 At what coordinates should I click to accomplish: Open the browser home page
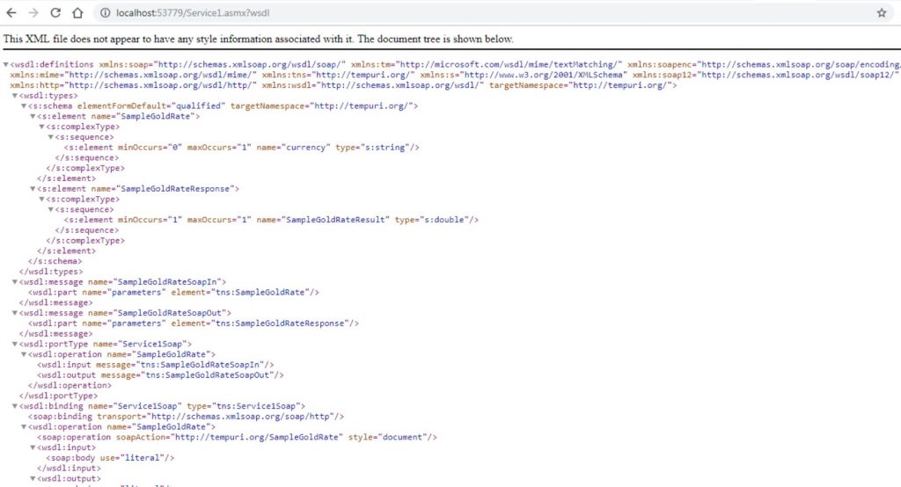(x=77, y=12)
